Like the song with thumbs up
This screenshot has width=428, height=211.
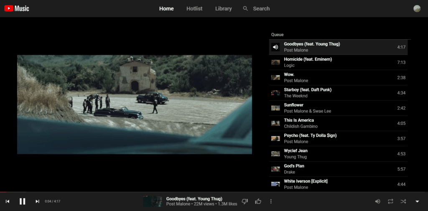[x=258, y=201]
